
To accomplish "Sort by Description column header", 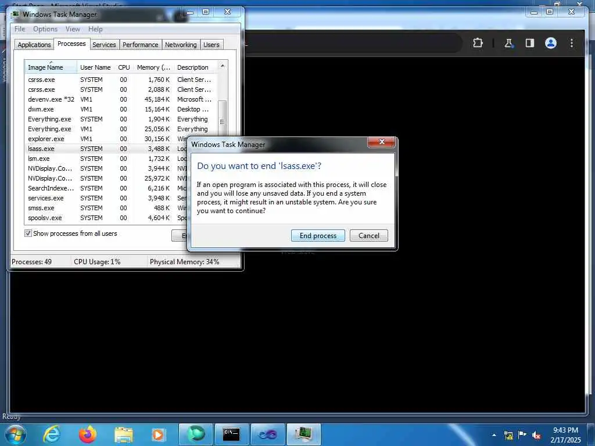I will pyautogui.click(x=195, y=67).
